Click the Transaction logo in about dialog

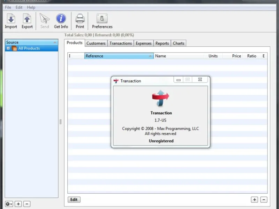[161, 98]
